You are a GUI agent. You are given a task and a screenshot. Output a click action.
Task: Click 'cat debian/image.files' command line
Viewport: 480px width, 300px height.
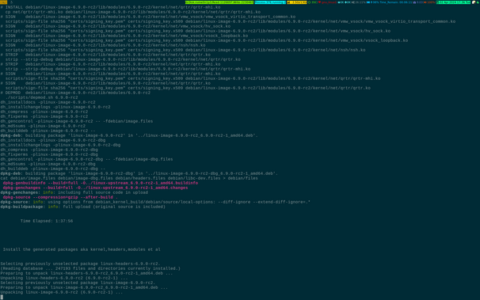(129, 178)
